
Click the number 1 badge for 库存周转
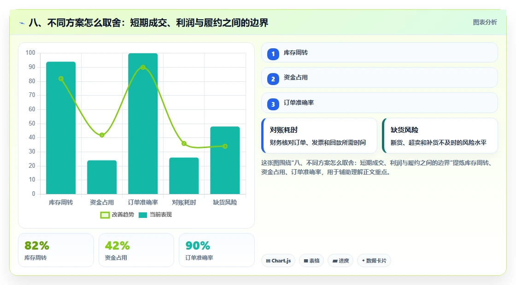click(273, 54)
